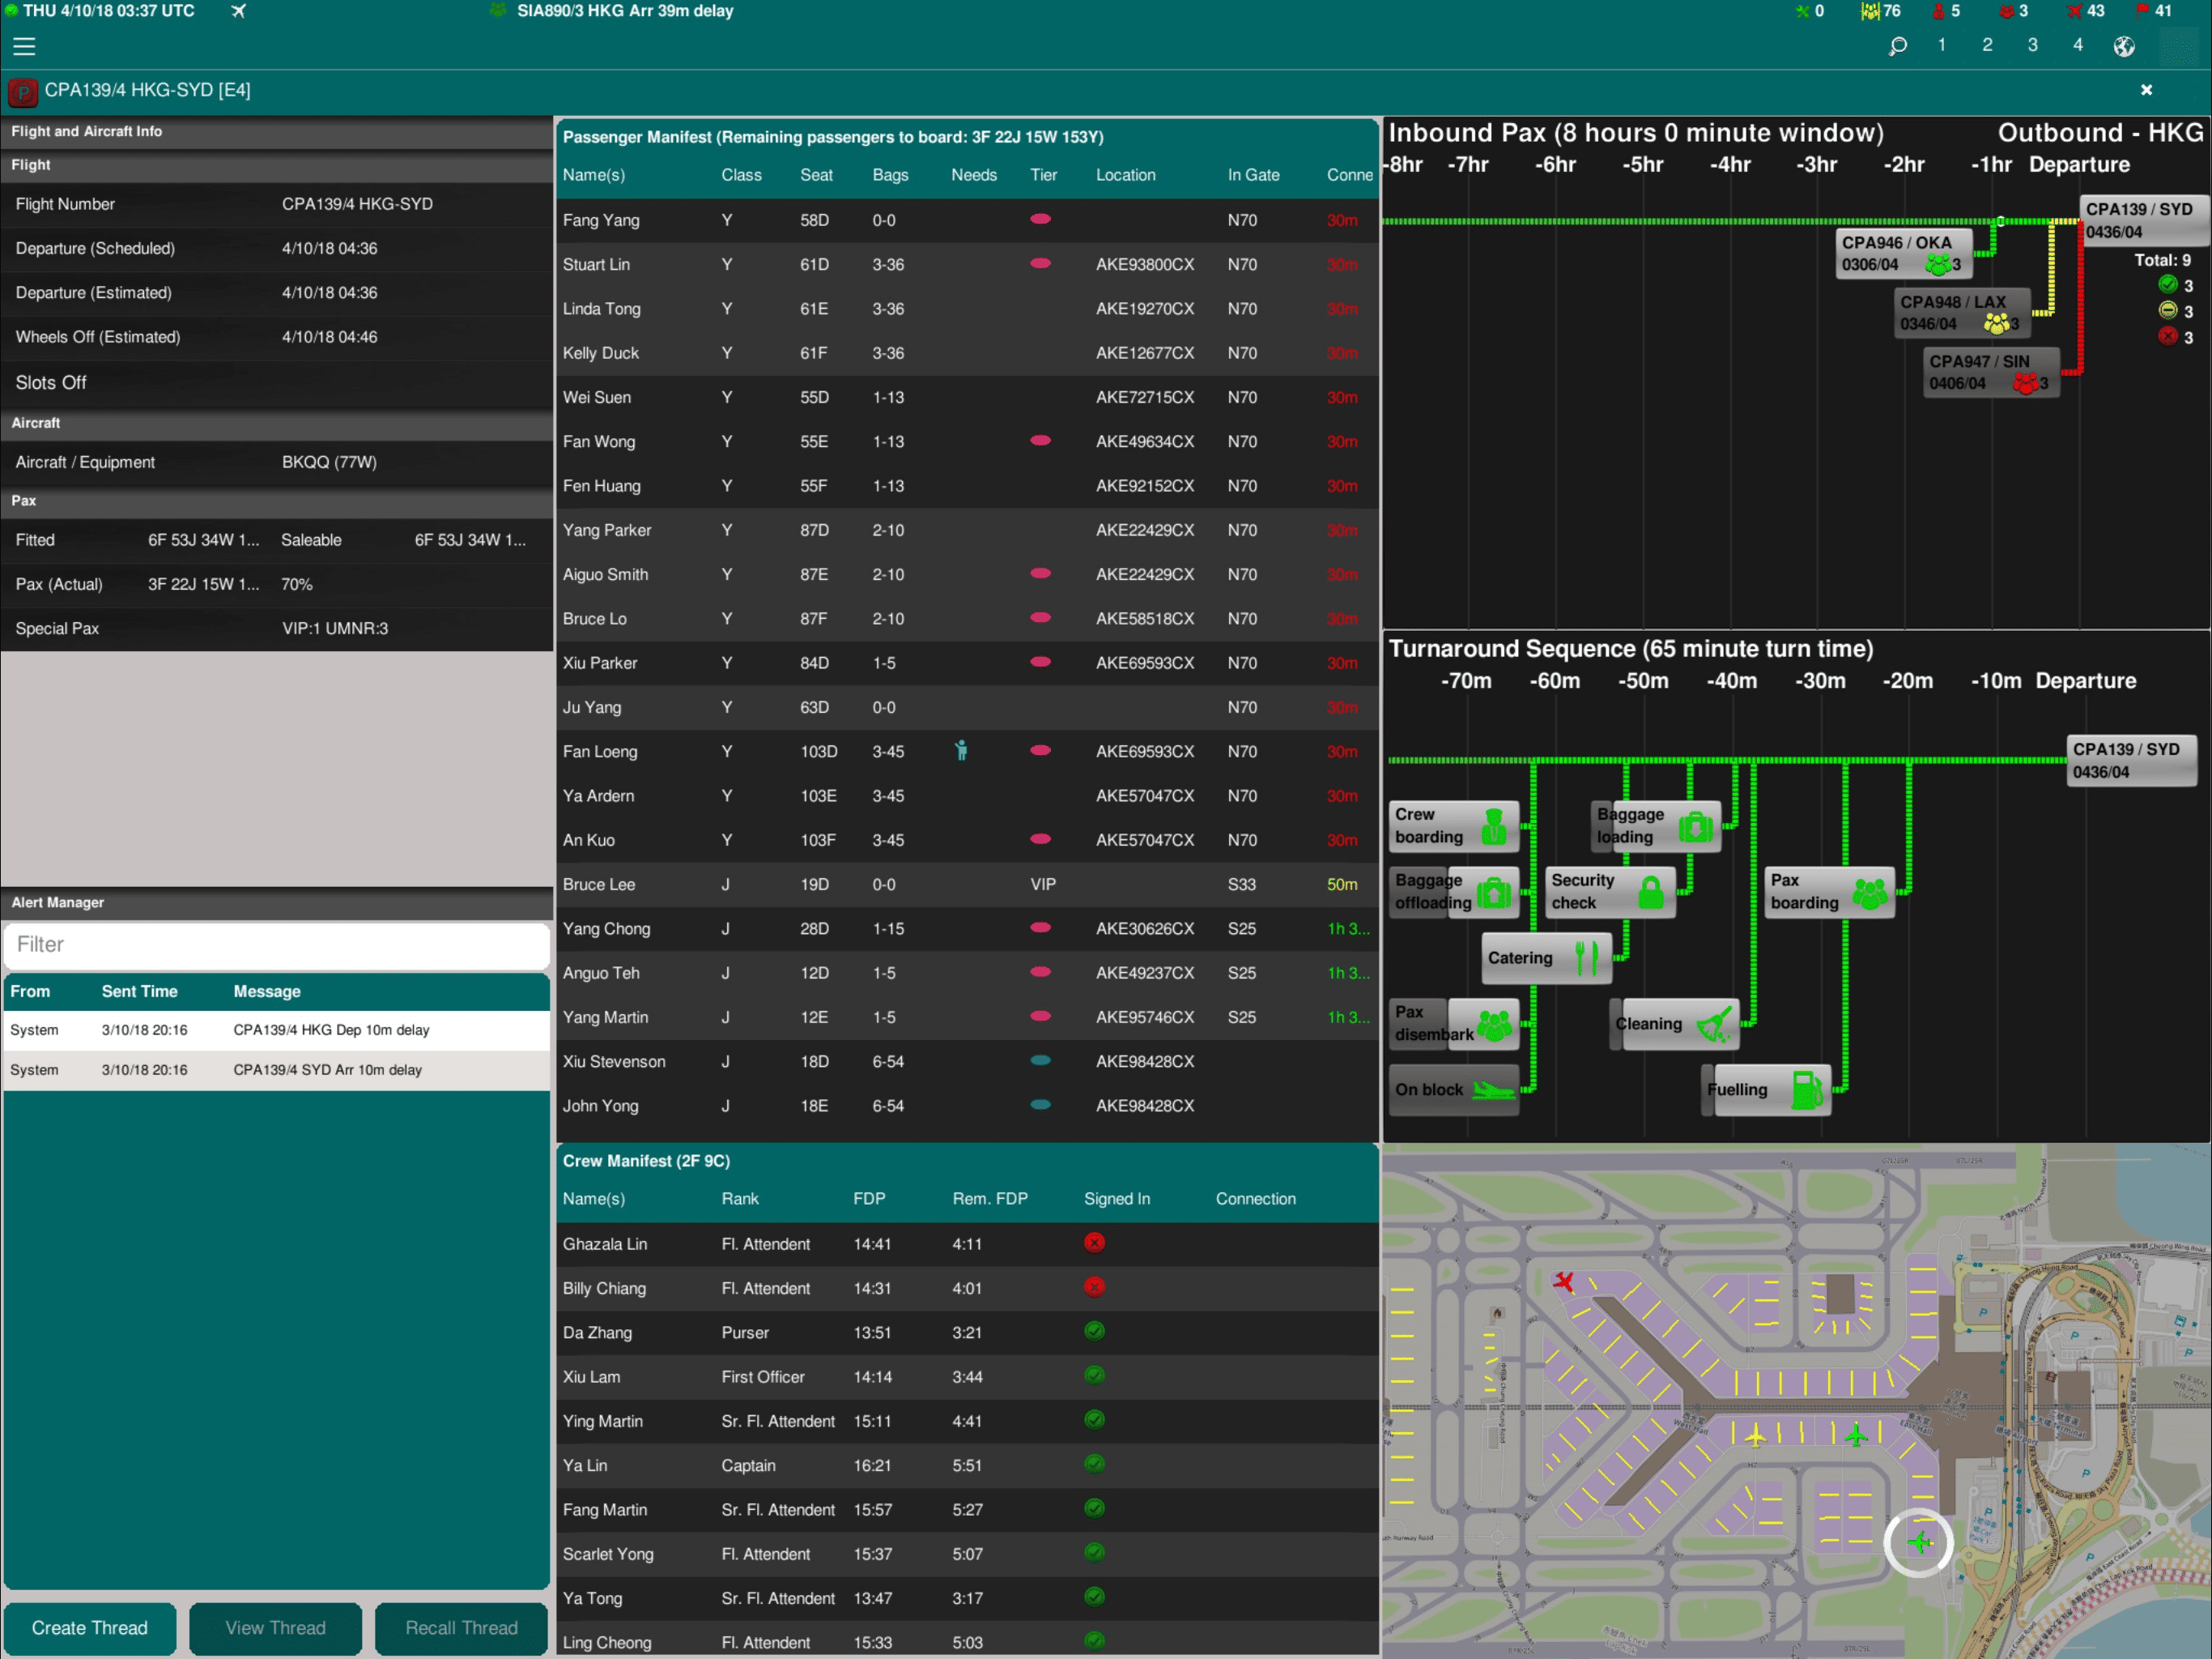Click Billy Chiang's signed-in status indicator

pyautogui.click(x=1094, y=1286)
